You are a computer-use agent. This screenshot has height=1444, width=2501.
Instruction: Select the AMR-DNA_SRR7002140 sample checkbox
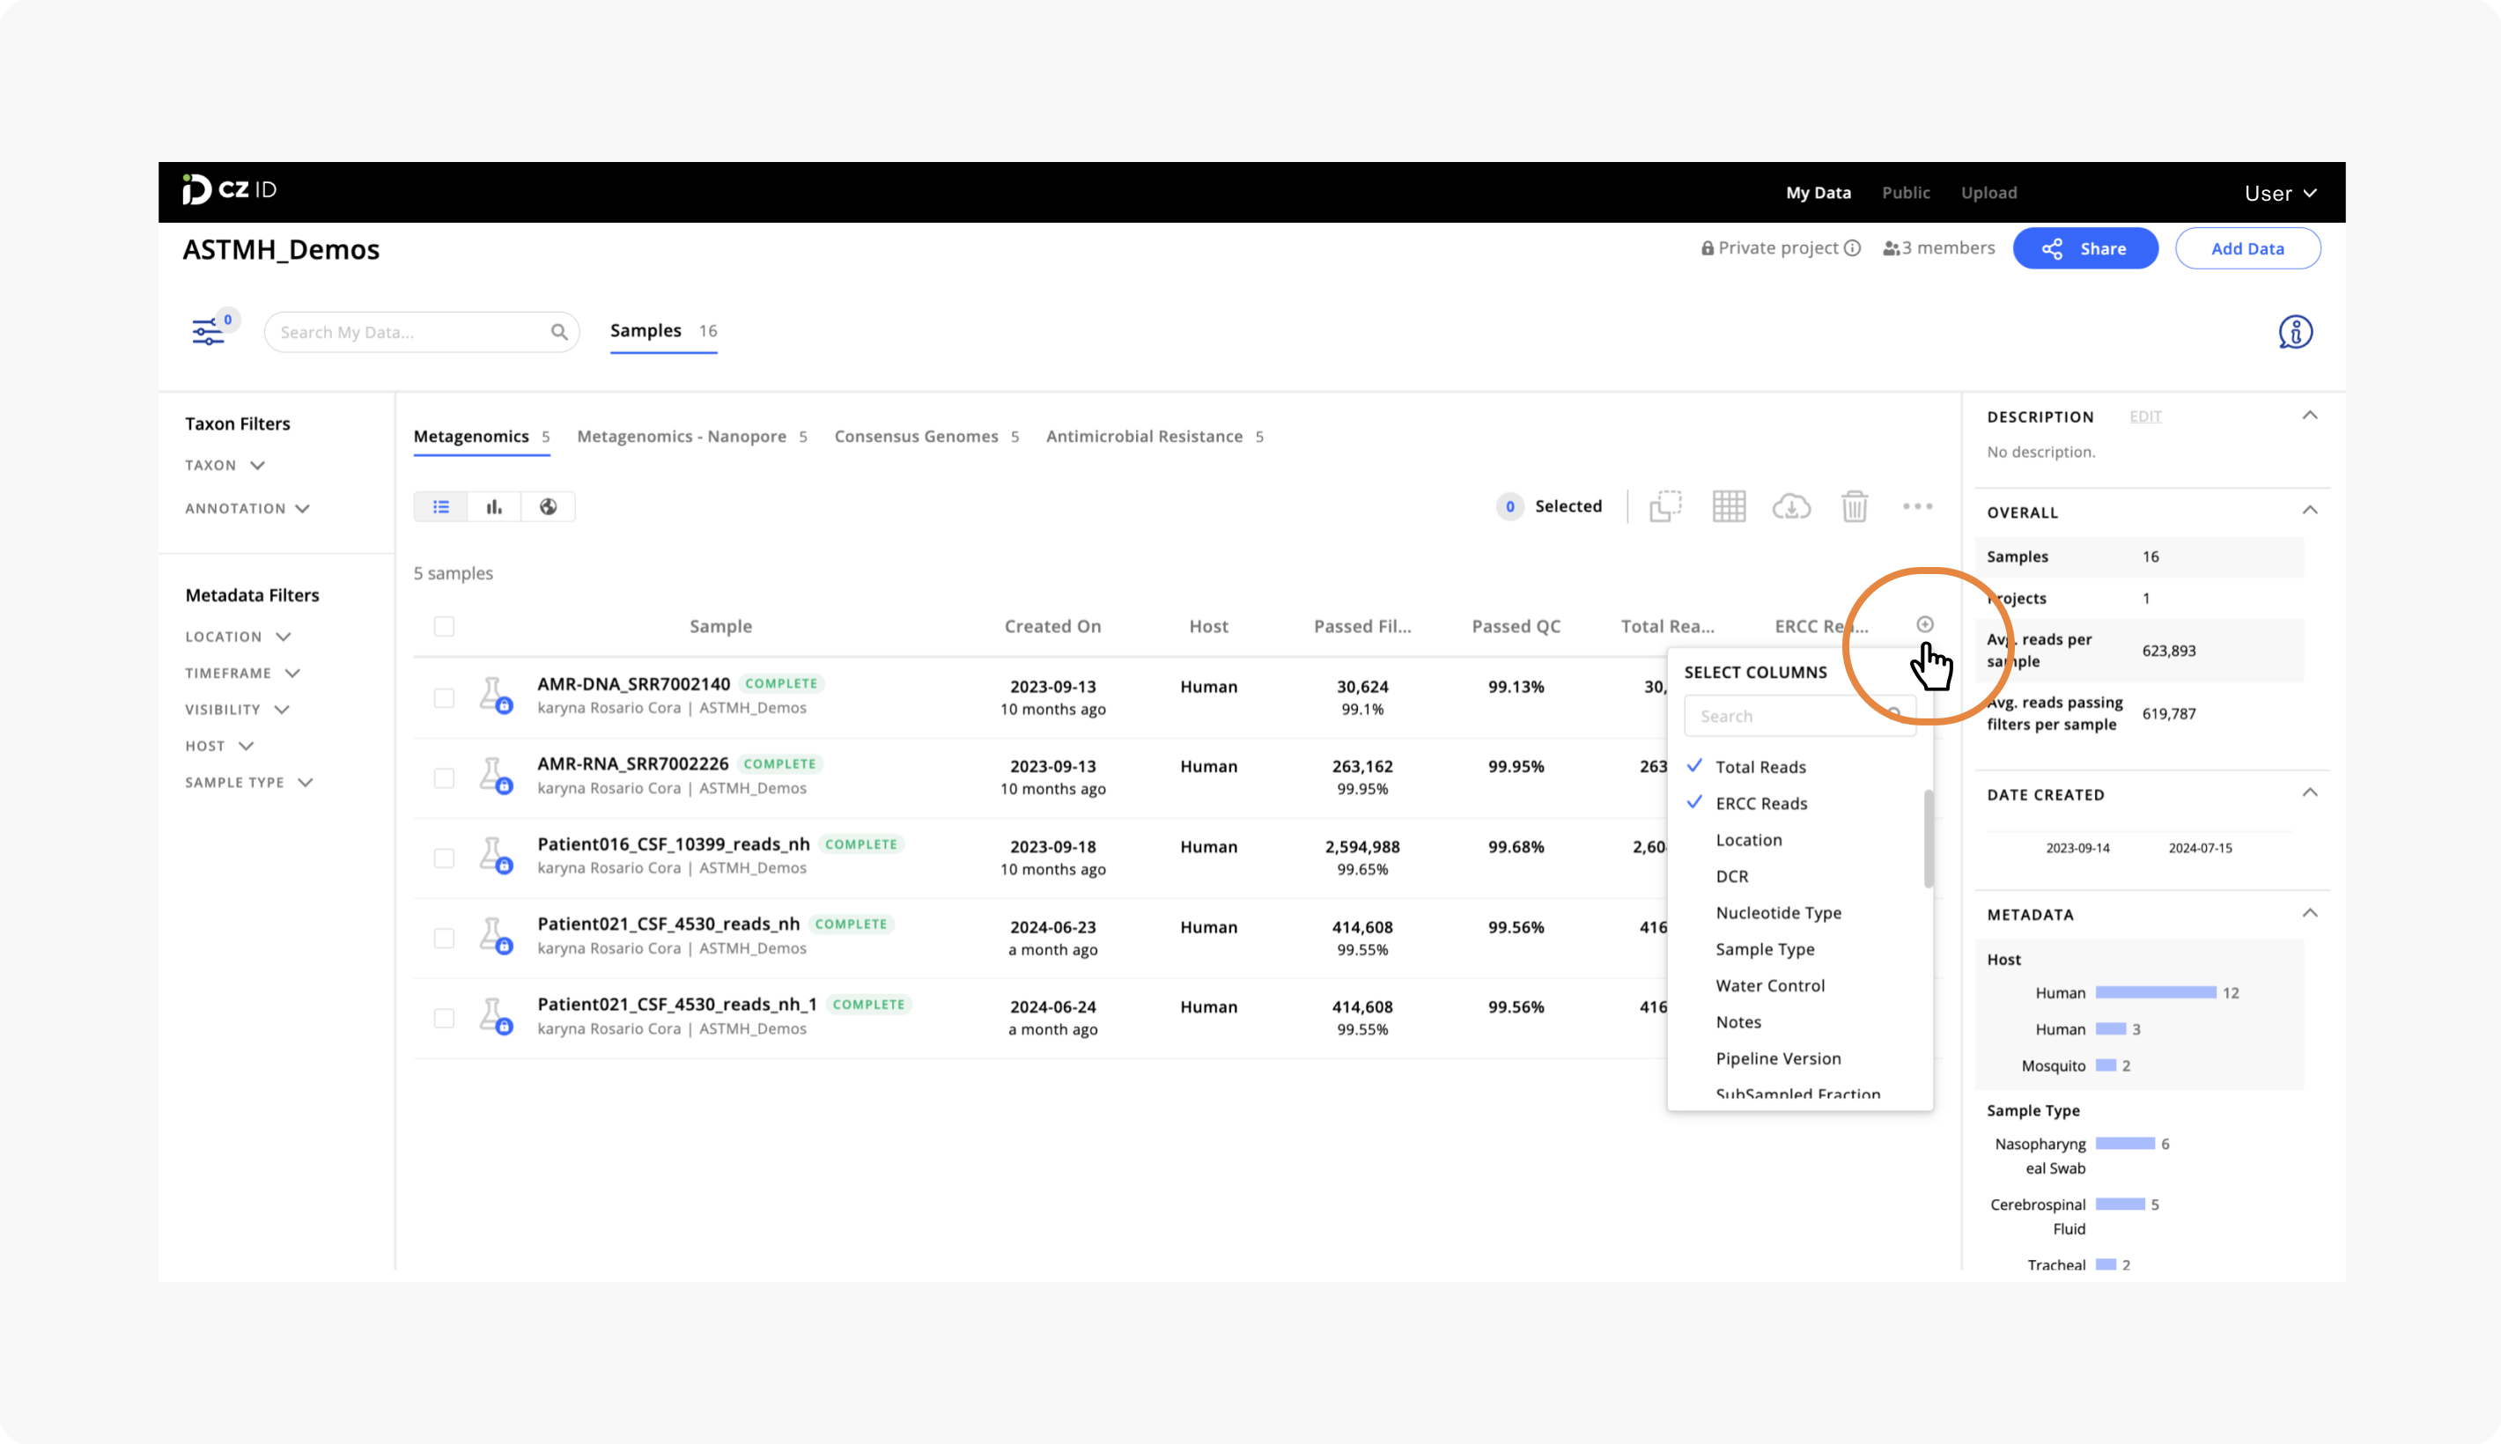point(443,696)
